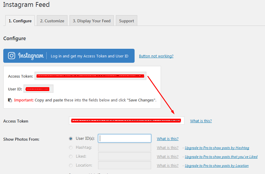This screenshot has height=174, width=265.
Task: Click Log in and get my Access Token button
Action: click(69, 56)
